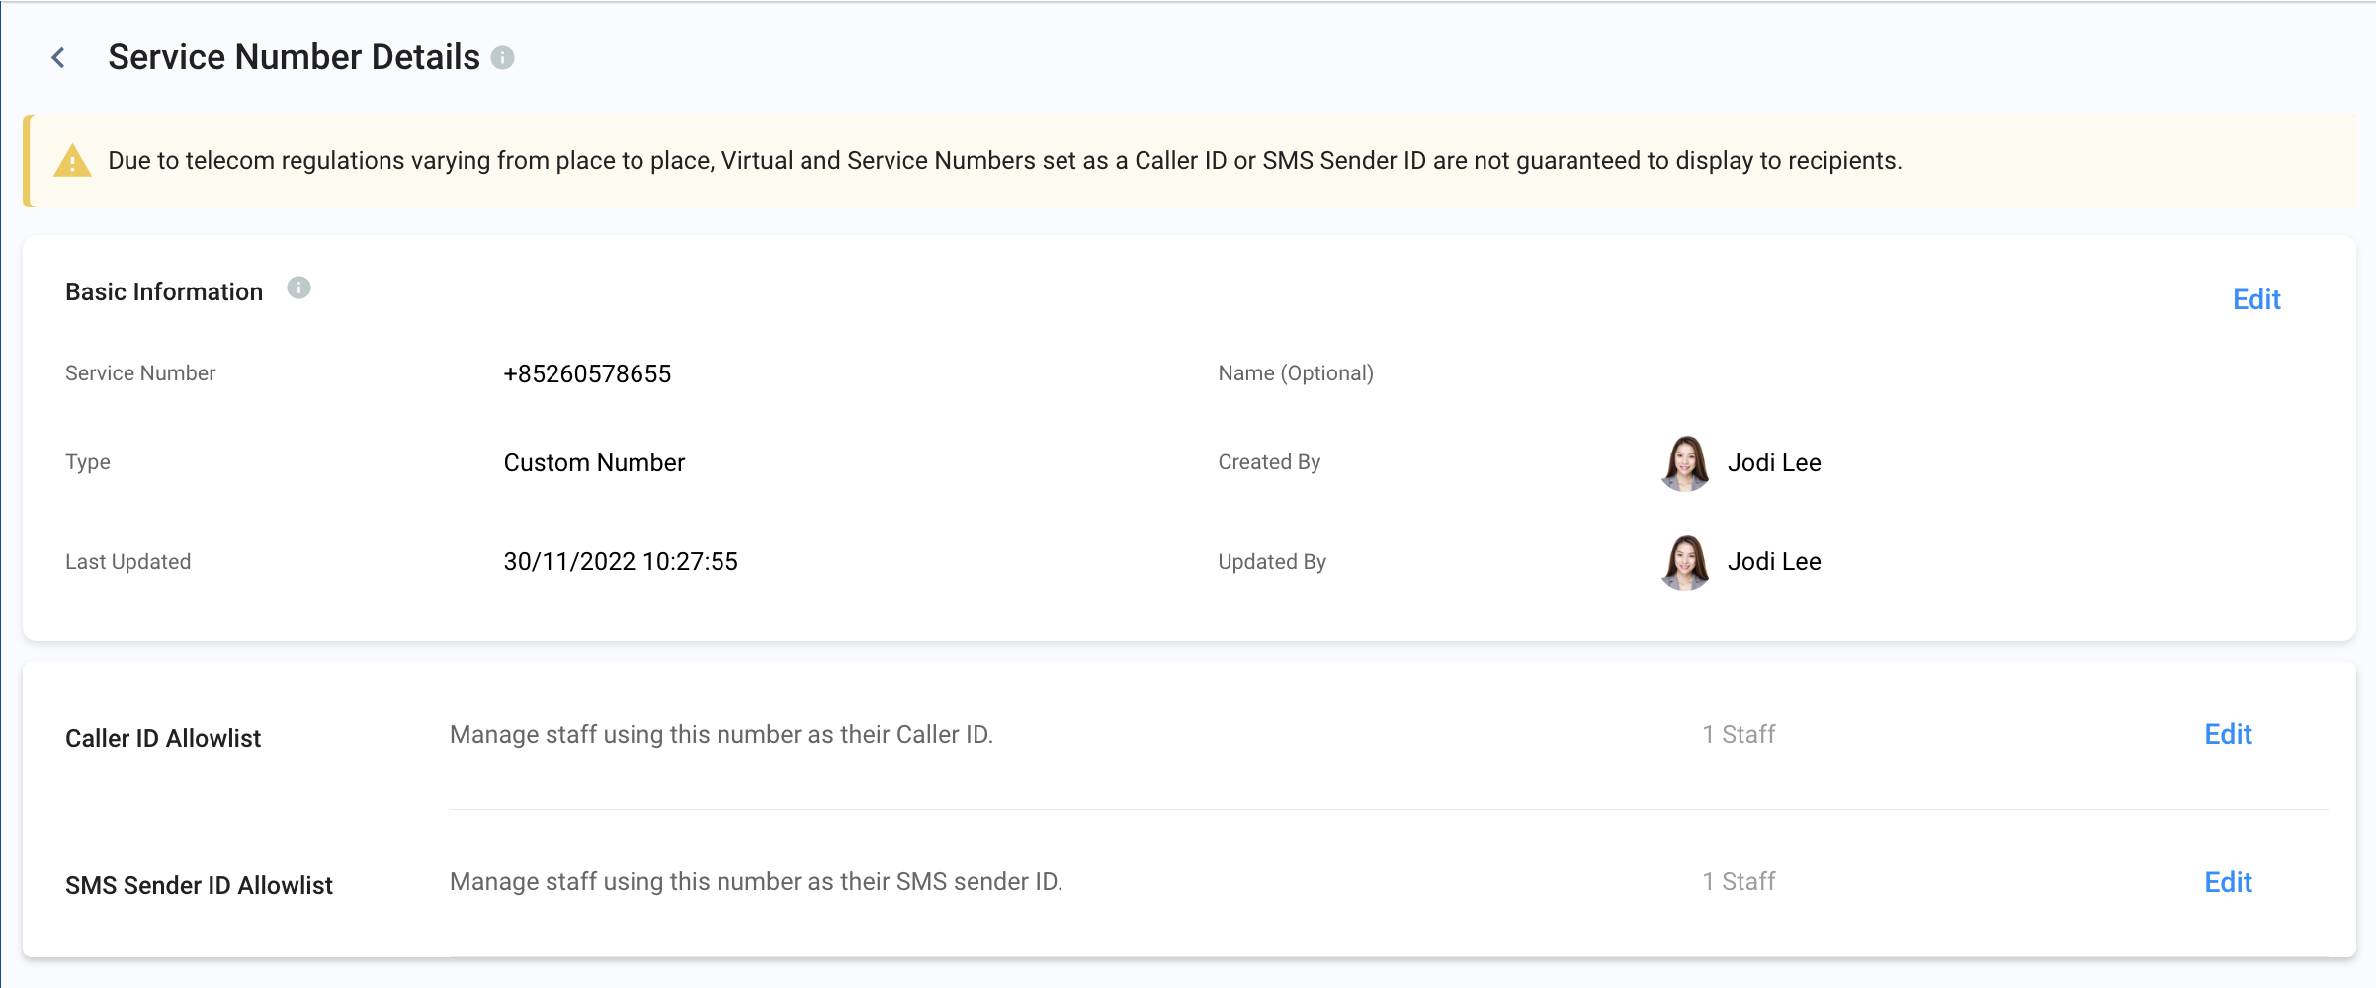Viewport: 2376px width, 988px height.
Task: Go back using the left chevron arrow
Action: point(58,58)
